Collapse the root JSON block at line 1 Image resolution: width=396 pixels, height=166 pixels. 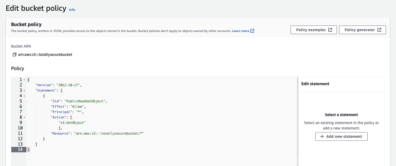pos(24,80)
